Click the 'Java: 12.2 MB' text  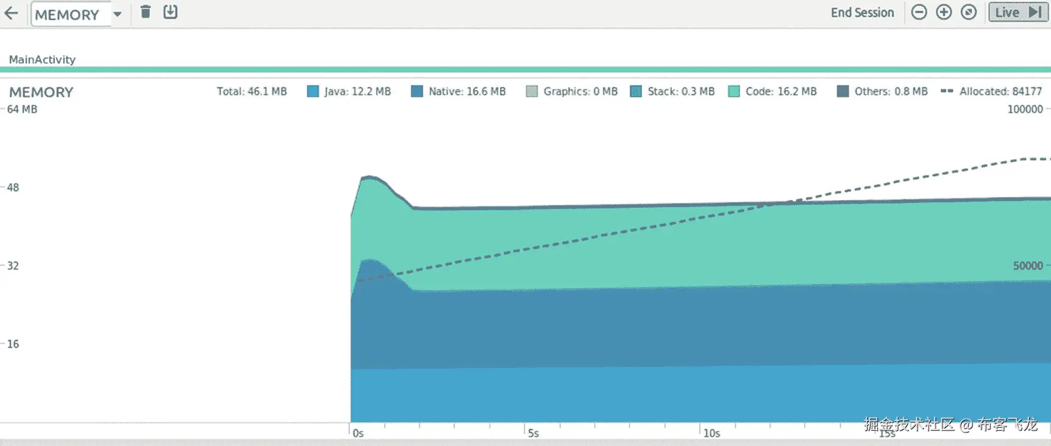click(x=358, y=91)
